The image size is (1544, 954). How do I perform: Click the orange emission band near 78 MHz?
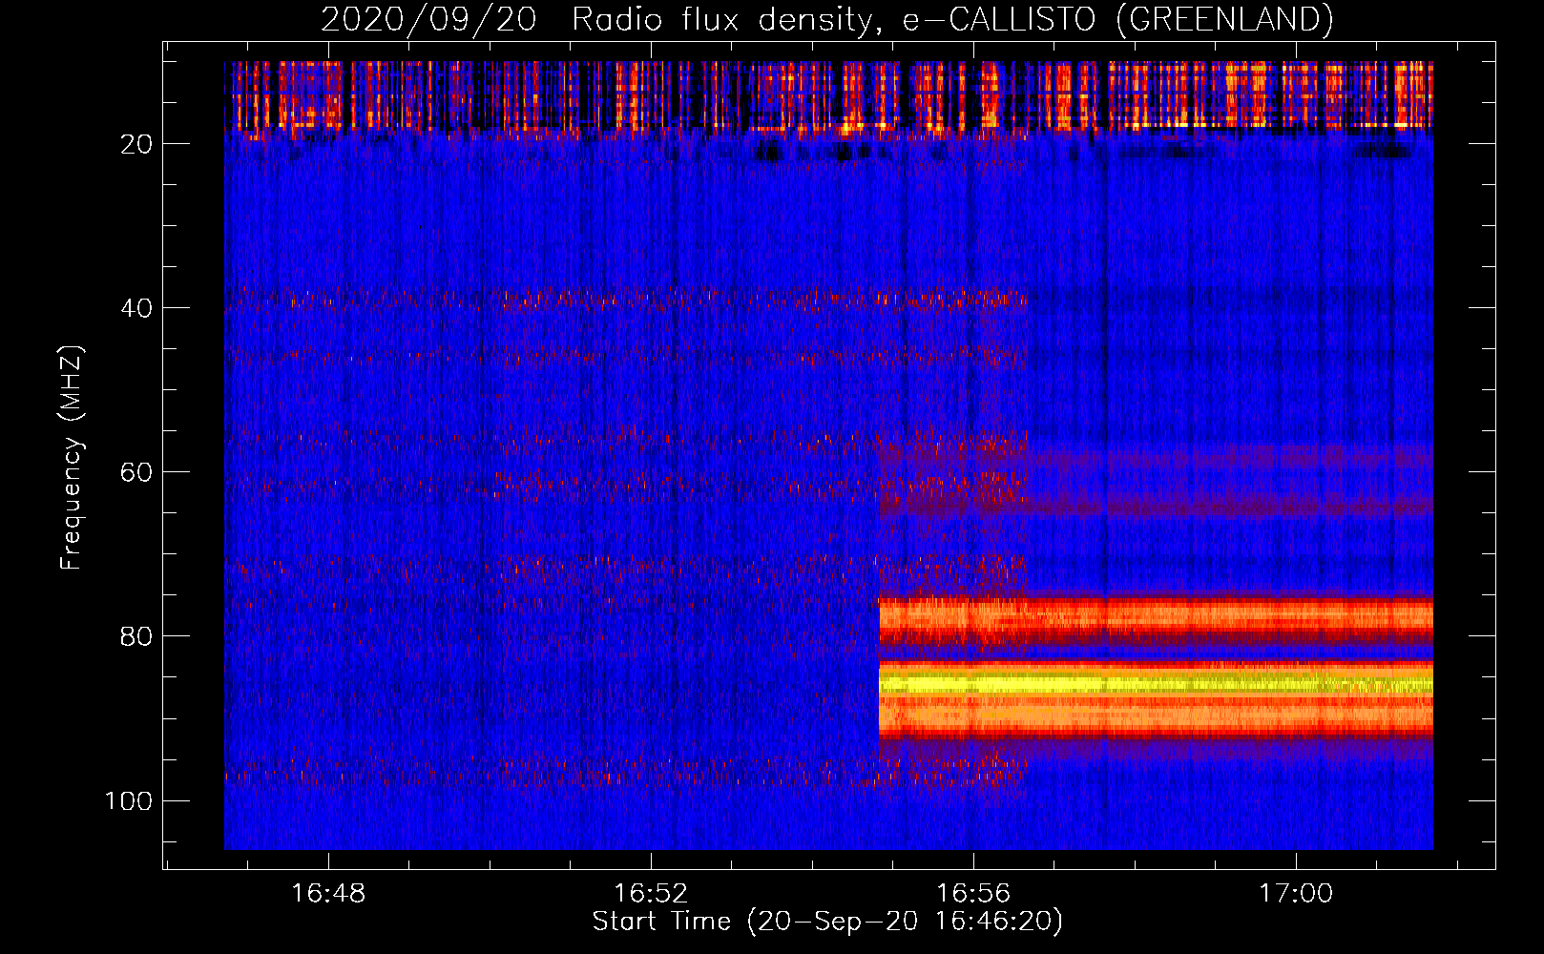click(x=1156, y=617)
